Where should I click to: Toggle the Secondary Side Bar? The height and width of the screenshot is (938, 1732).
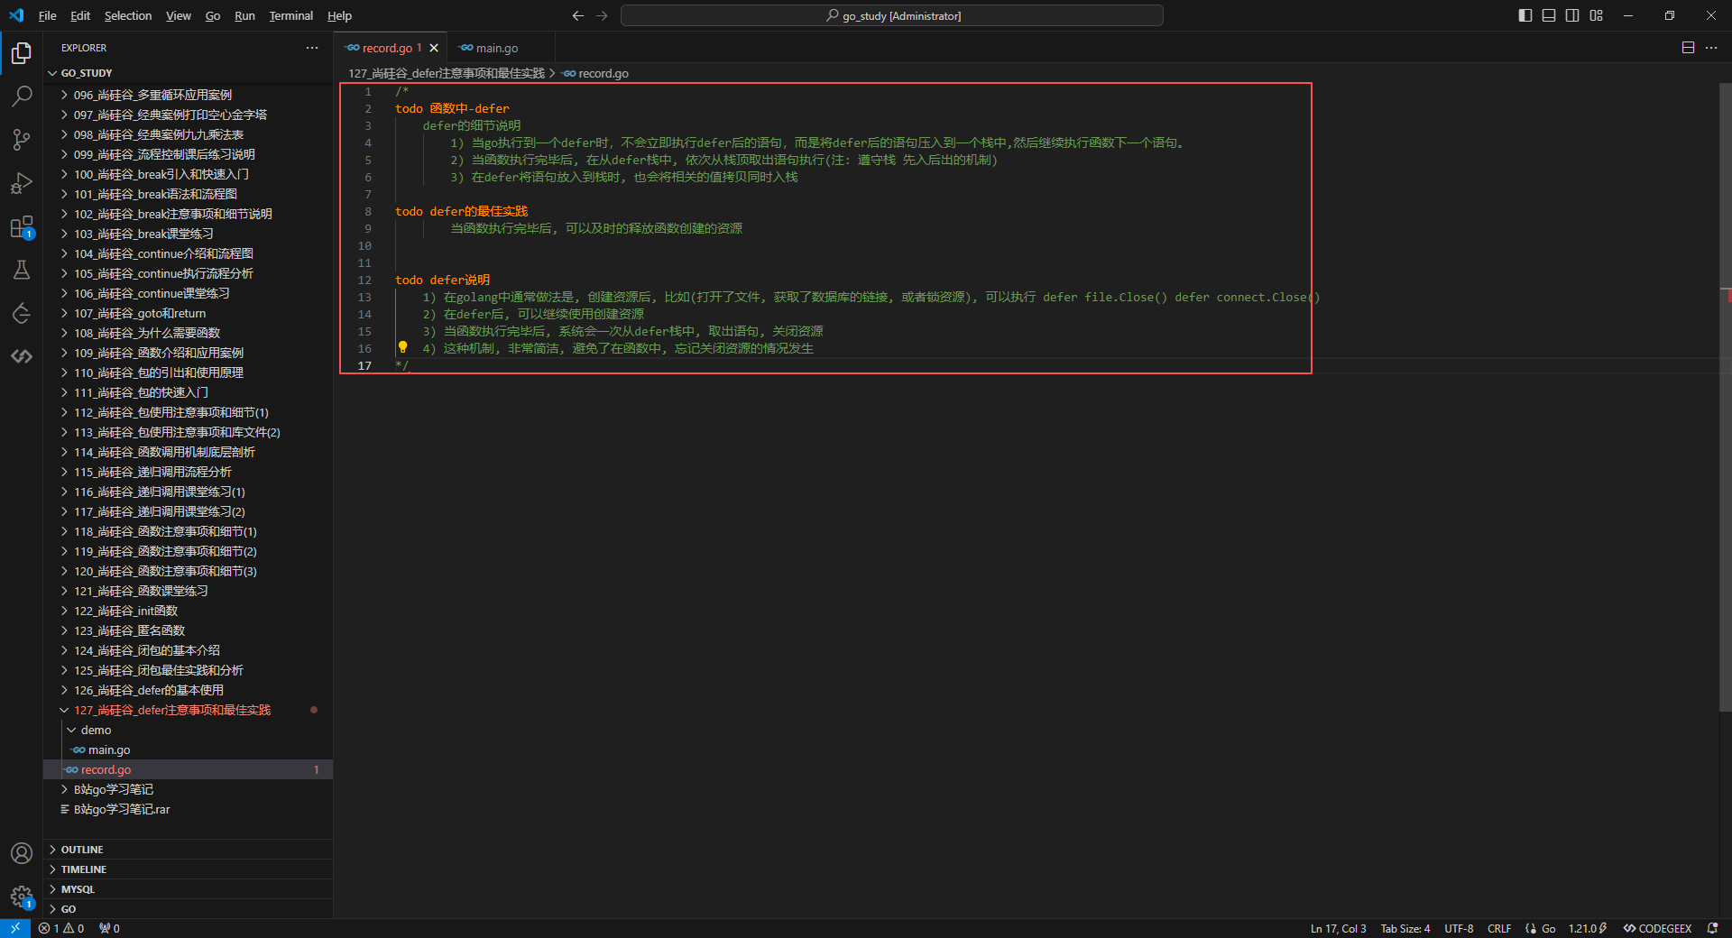pyautogui.click(x=1572, y=15)
